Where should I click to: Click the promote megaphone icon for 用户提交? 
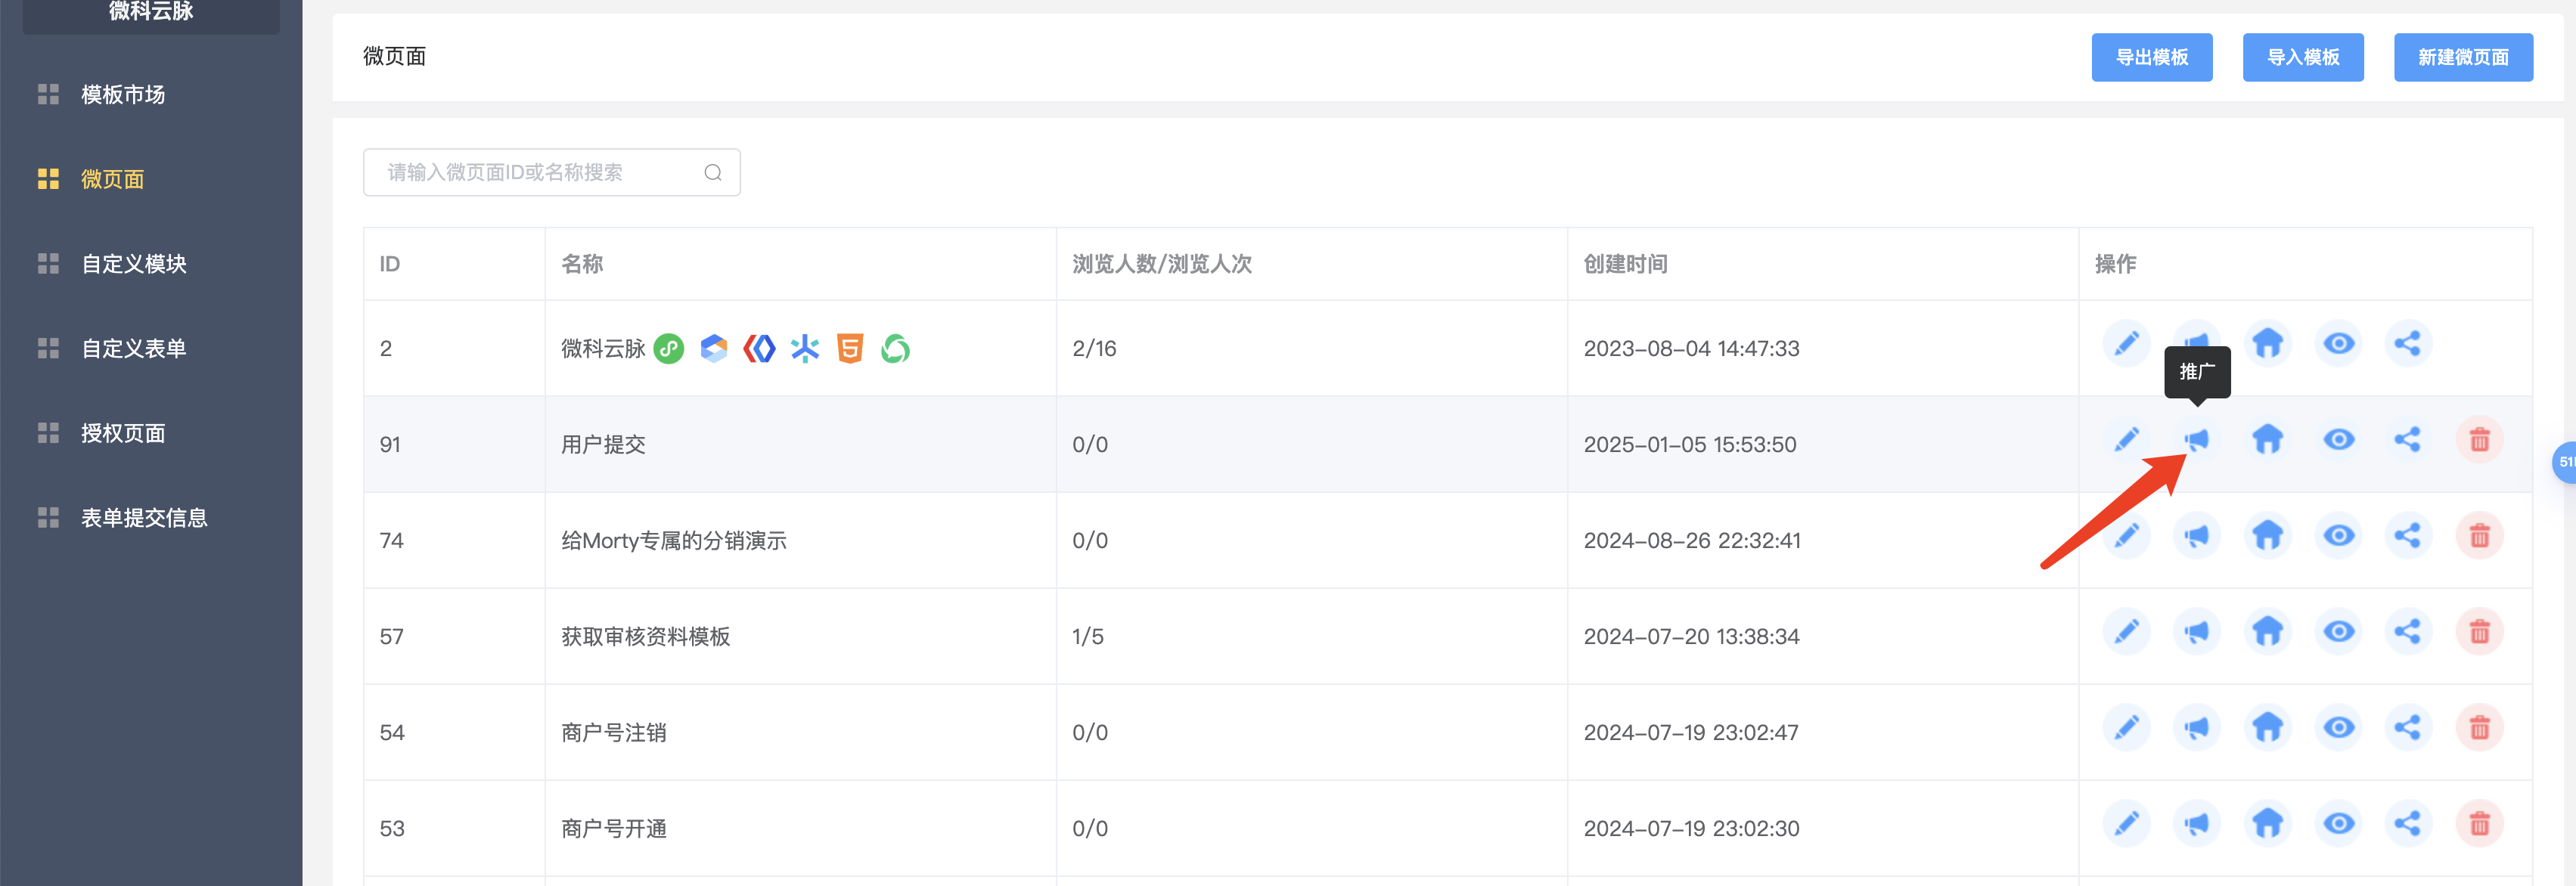tap(2197, 440)
